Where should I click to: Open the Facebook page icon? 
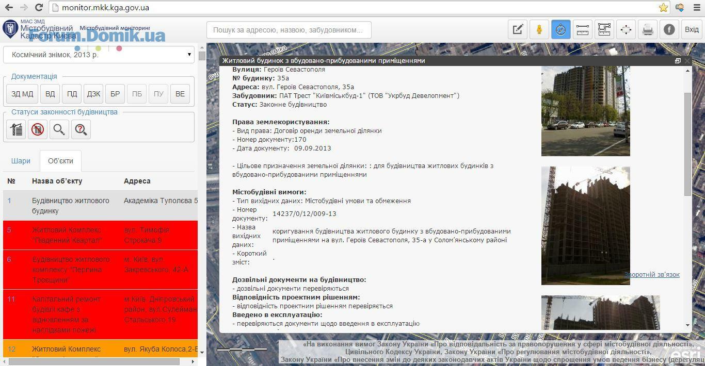tap(669, 30)
